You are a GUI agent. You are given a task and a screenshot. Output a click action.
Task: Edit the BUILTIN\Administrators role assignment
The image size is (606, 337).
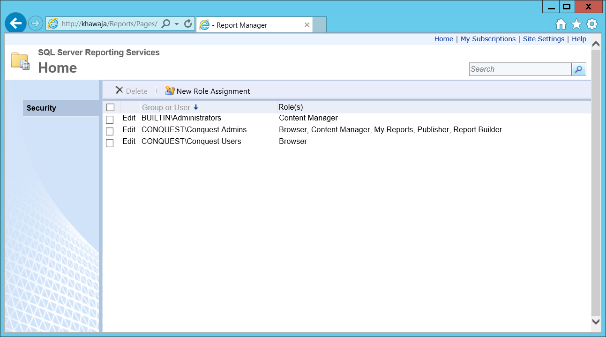click(129, 118)
